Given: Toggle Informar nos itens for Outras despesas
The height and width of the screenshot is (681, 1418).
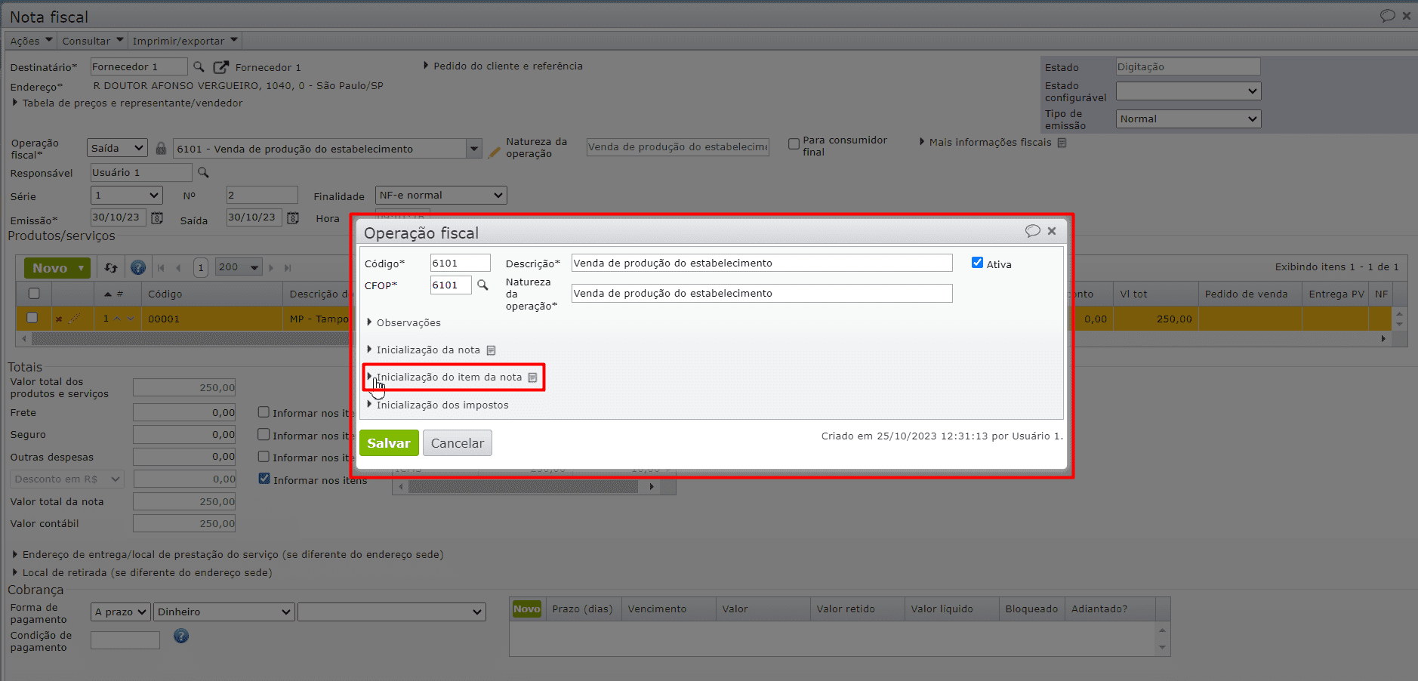Looking at the screenshot, I should click(264, 457).
